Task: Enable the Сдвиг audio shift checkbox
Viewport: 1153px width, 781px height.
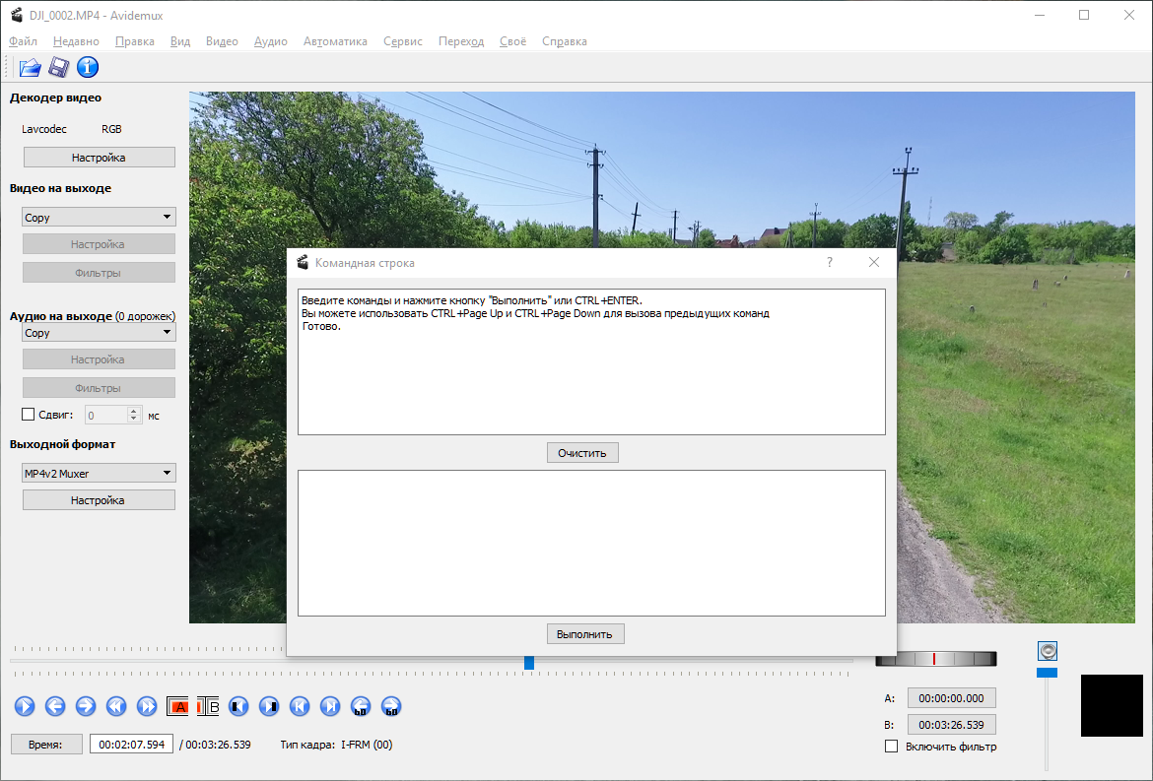Action: tap(28, 415)
